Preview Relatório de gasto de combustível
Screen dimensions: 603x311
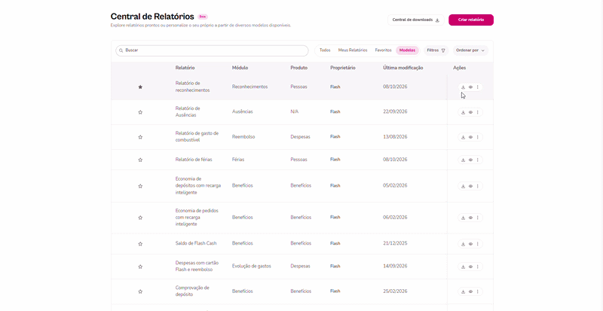470,137
